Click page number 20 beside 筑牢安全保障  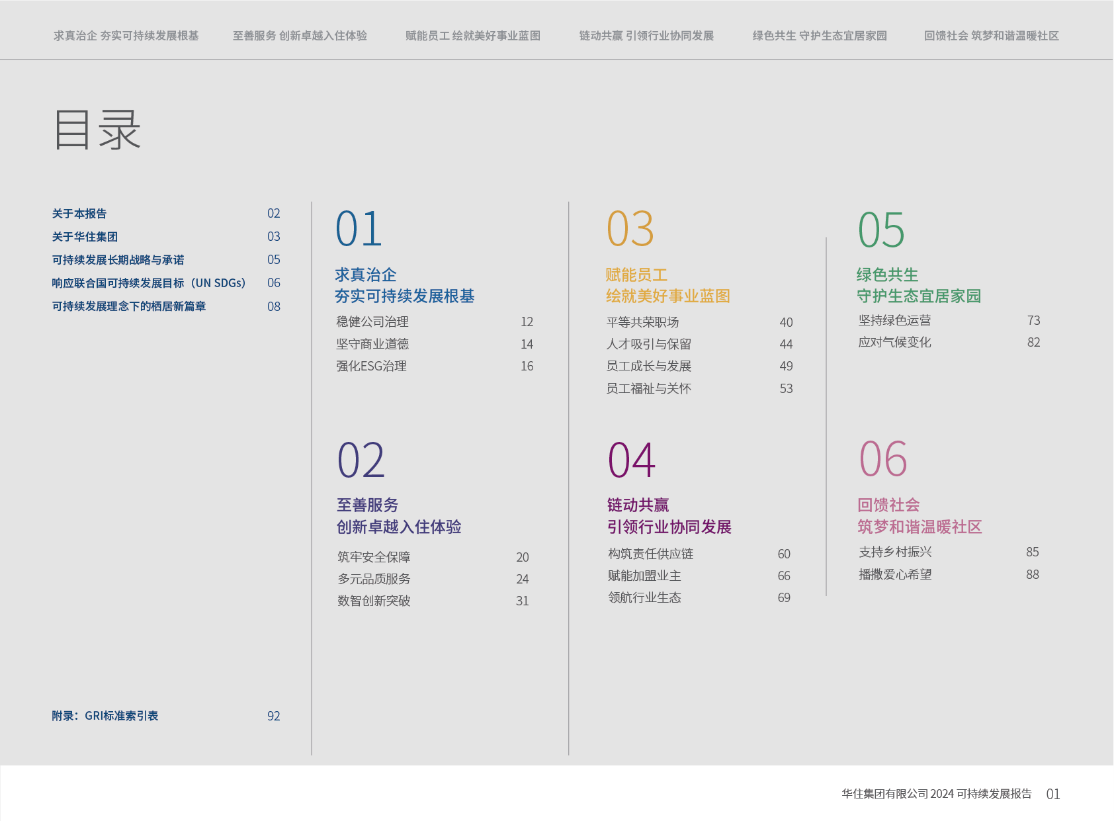point(523,557)
